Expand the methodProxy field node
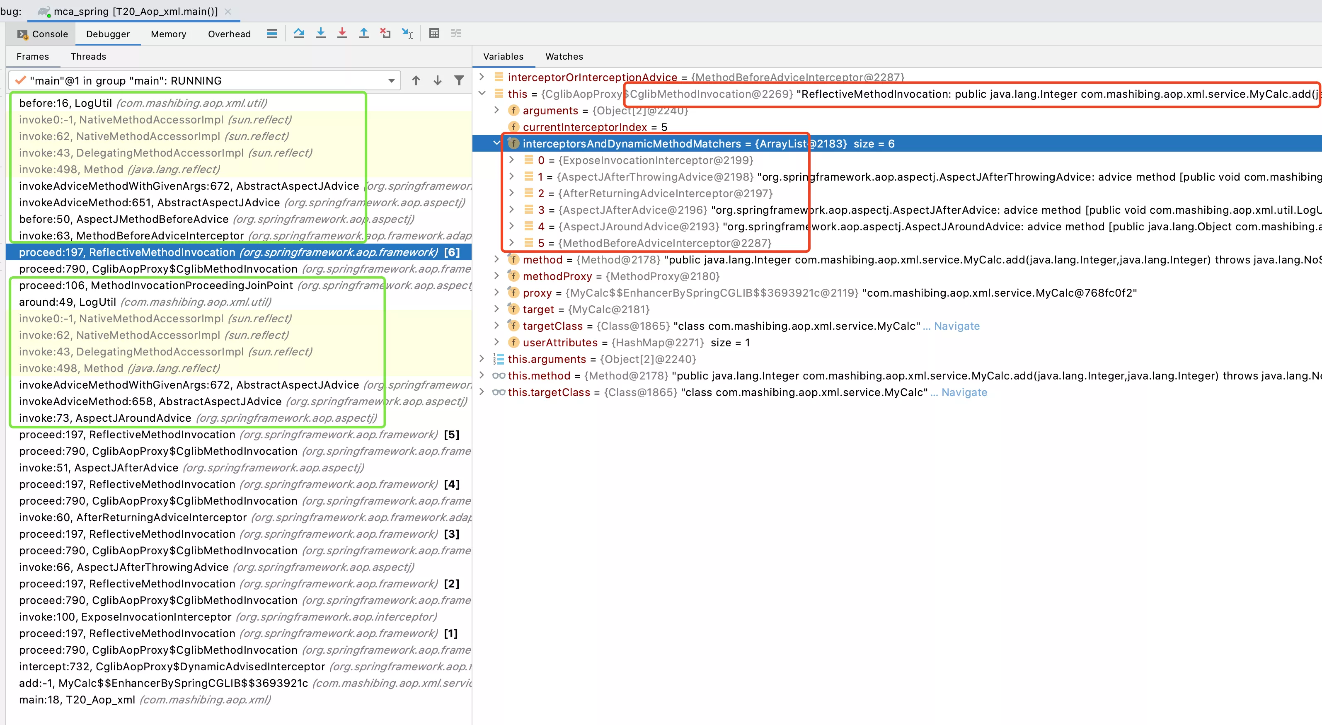Viewport: 1322px width, 725px height. point(496,275)
